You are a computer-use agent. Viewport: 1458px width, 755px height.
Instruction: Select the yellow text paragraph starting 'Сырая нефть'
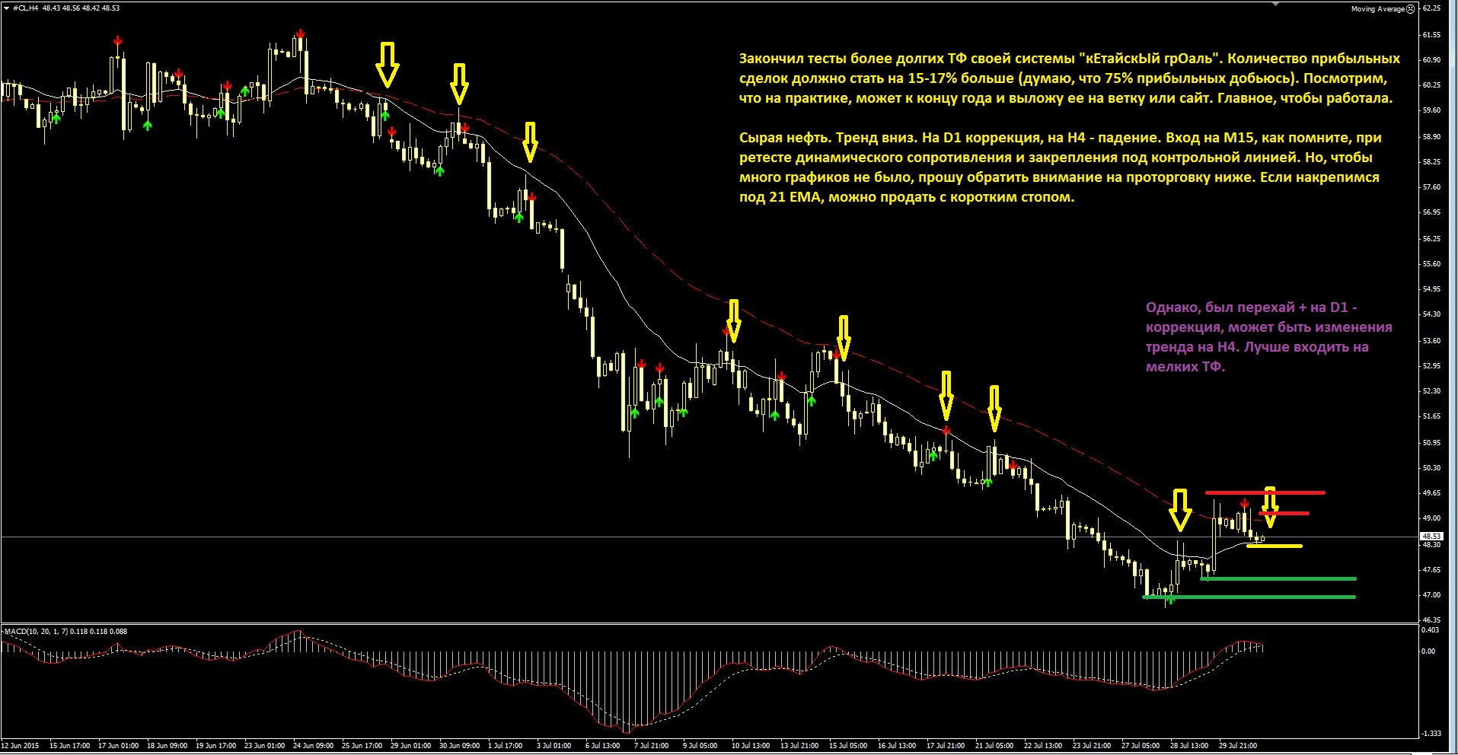[x=1059, y=167]
